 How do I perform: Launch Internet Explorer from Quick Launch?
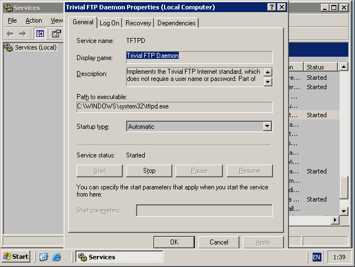tap(57, 257)
